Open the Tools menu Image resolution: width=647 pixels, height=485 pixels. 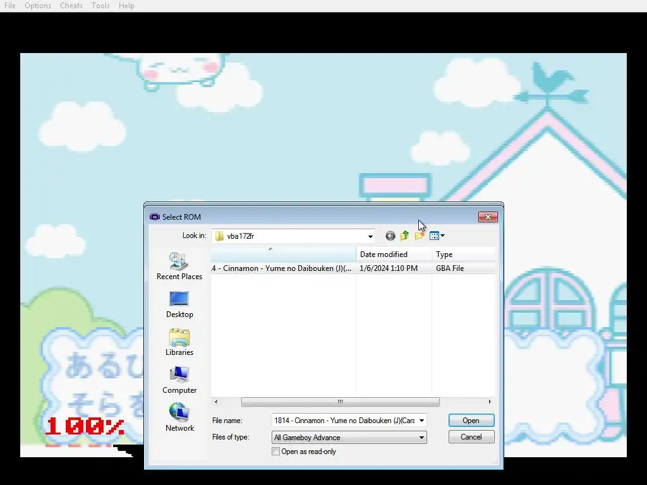pyautogui.click(x=100, y=6)
